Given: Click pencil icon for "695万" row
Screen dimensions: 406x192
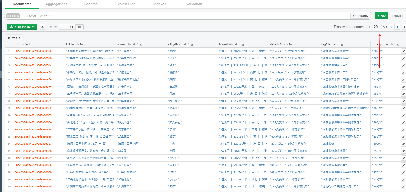Looking at the screenshot, I should (404, 165).
